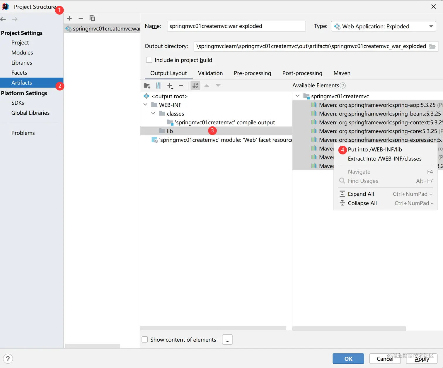Click Maven spring-beans library icon
The image size is (443, 368).
[x=314, y=114]
